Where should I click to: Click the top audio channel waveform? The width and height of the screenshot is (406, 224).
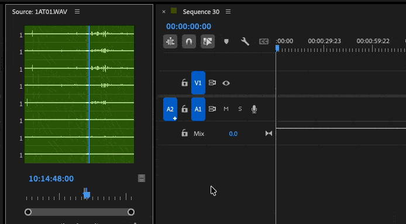[79, 34]
